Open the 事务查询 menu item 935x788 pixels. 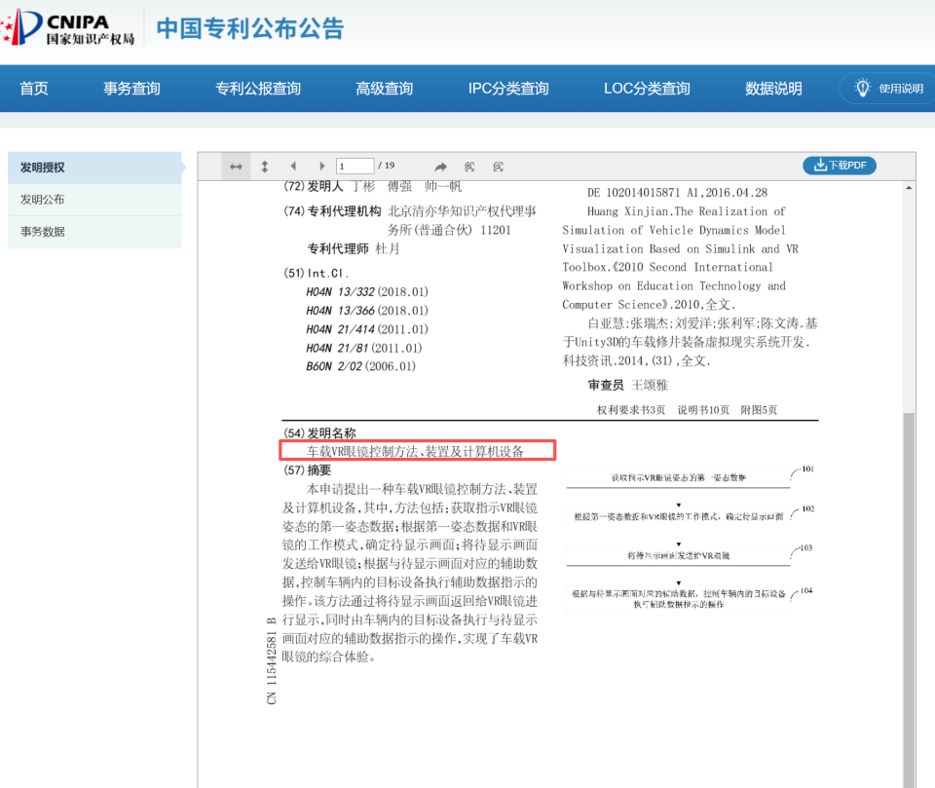[131, 88]
